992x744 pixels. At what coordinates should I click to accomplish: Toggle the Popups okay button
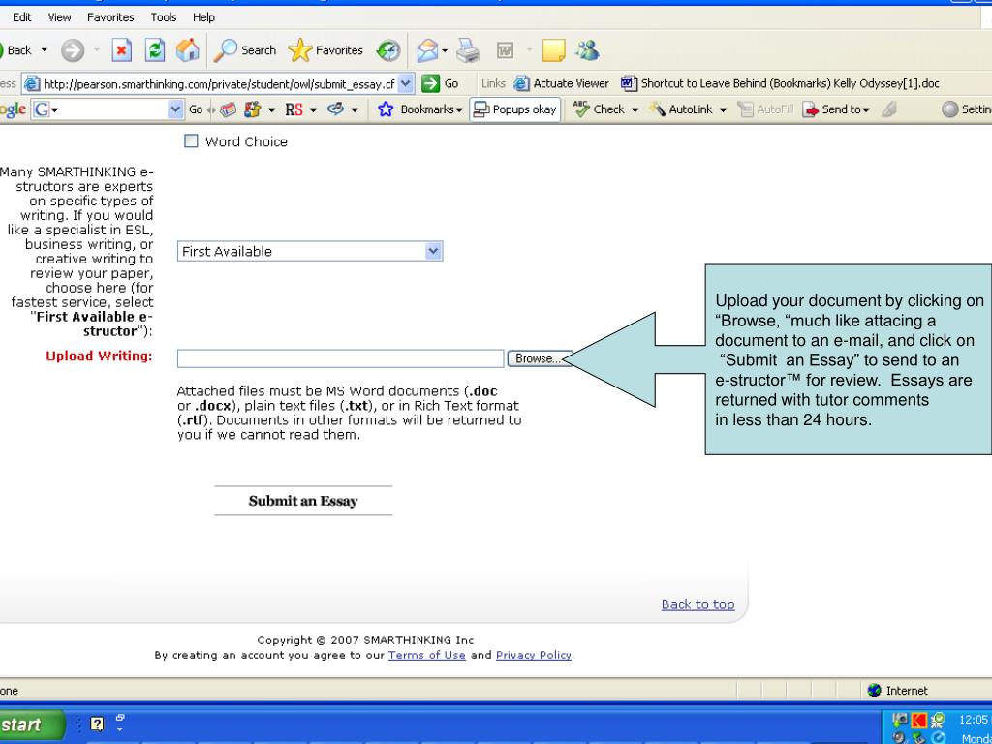point(515,109)
